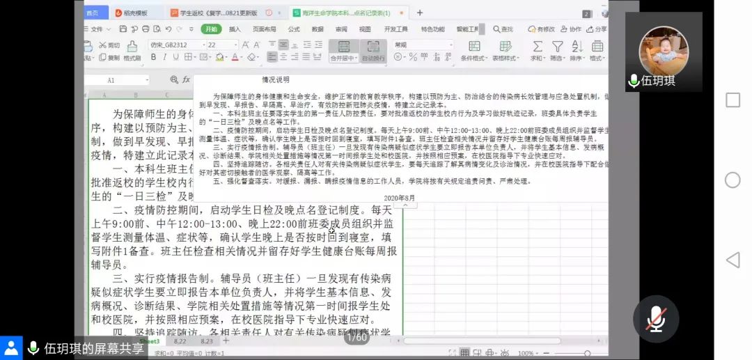
Task: Switch to Page Layout (页面布局) tab
Action: [x=264, y=29]
